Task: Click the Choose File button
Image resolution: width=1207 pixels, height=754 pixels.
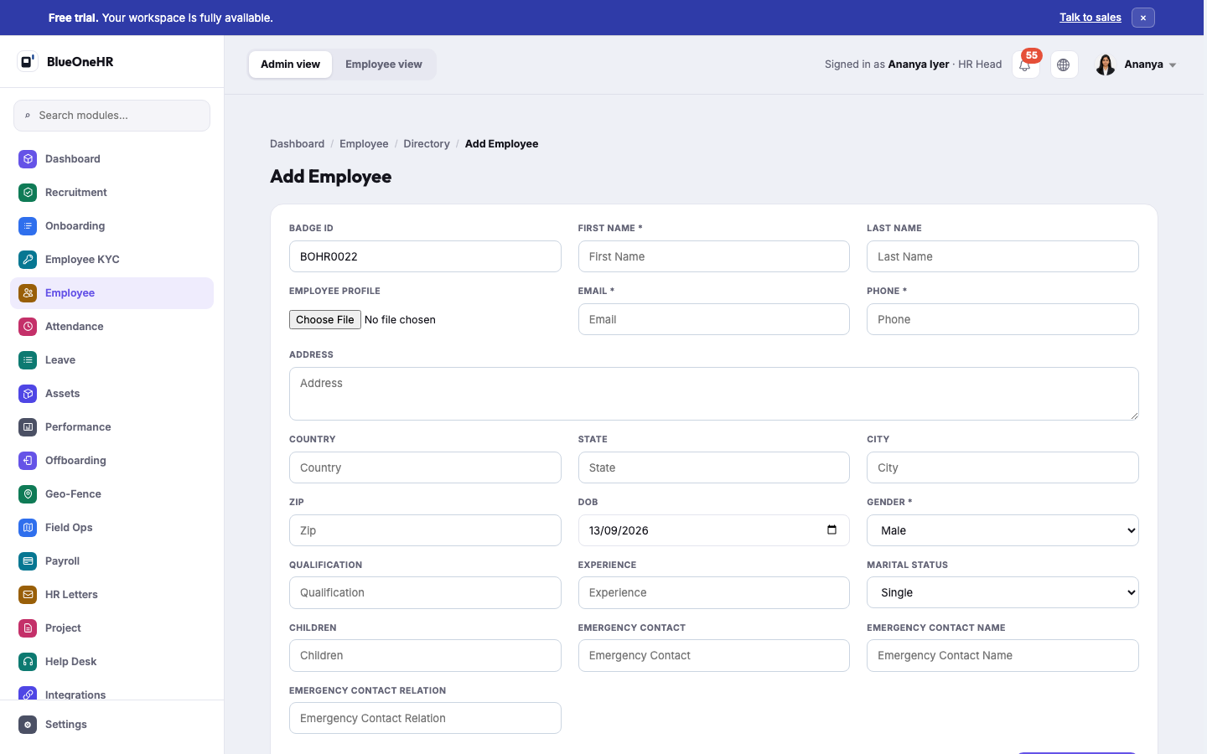Action: tap(325, 320)
